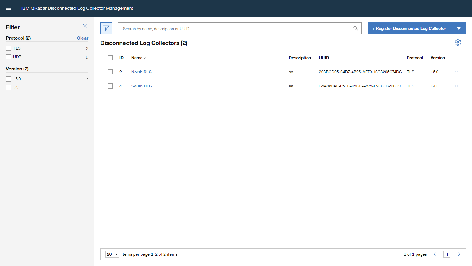Enable the 1.5.0 version filter
Image resolution: width=472 pixels, height=266 pixels.
click(8, 79)
